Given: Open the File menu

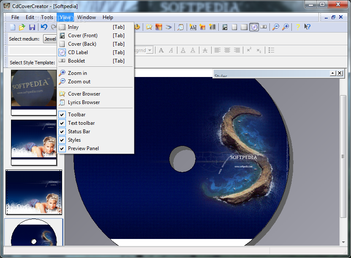Looking at the screenshot, I should (15, 17).
